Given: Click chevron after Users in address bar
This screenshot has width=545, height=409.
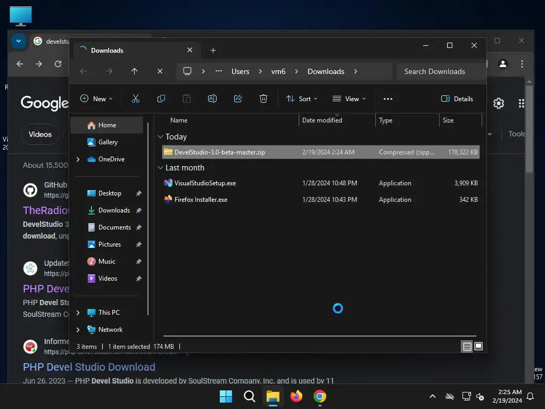Looking at the screenshot, I should [x=260, y=71].
